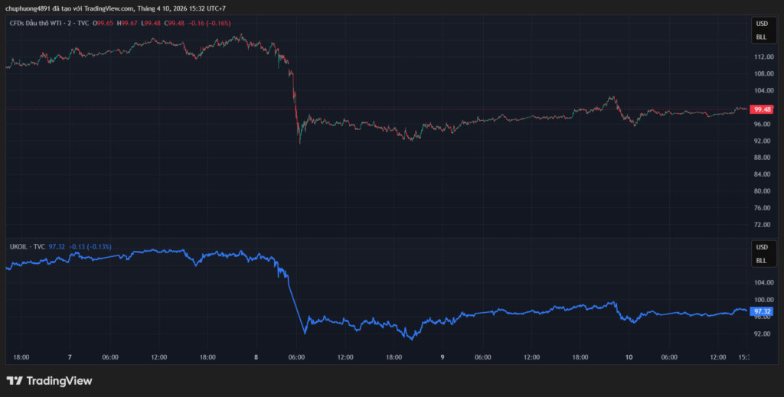This screenshot has width=784, height=397.
Task: Open the BLL unit label in the UKOIL pane
Action: click(x=761, y=261)
